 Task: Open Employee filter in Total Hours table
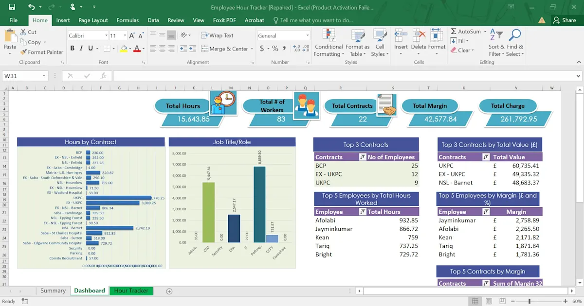point(362,212)
